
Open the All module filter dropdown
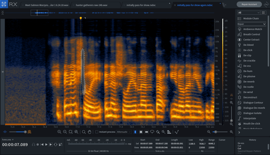coord(248,13)
